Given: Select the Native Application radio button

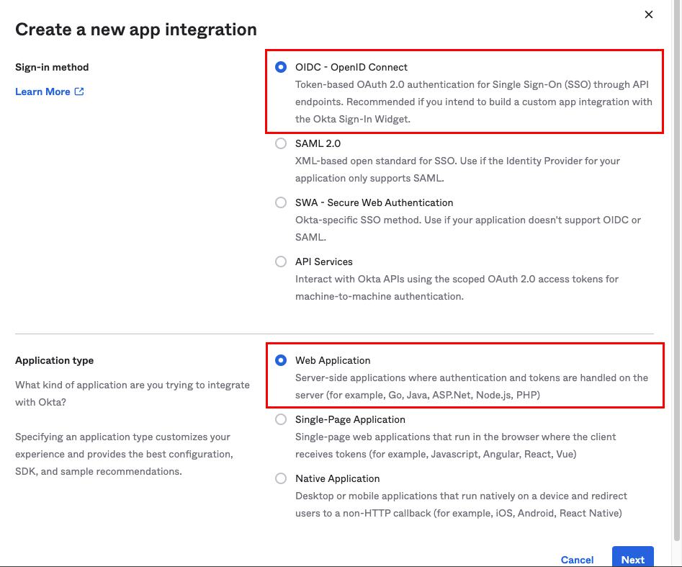Looking at the screenshot, I should click(281, 478).
